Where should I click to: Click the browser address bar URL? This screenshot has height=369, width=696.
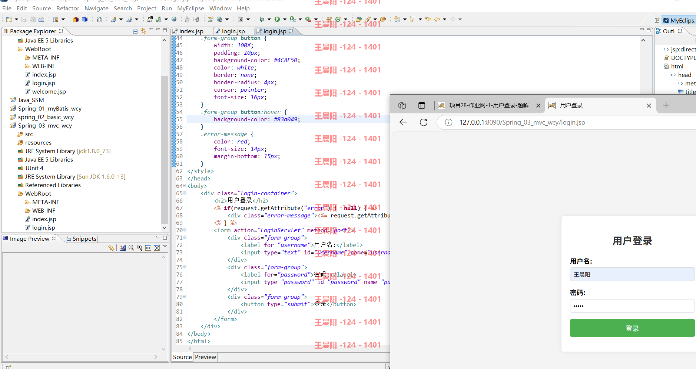pyautogui.click(x=522, y=122)
